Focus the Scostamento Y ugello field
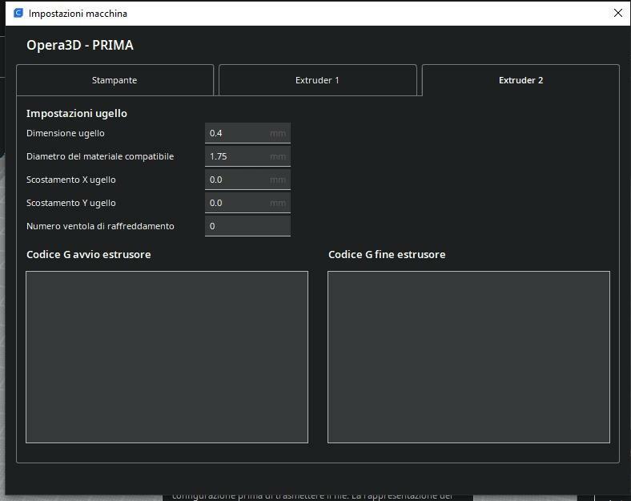This screenshot has width=631, height=501. coord(247,203)
